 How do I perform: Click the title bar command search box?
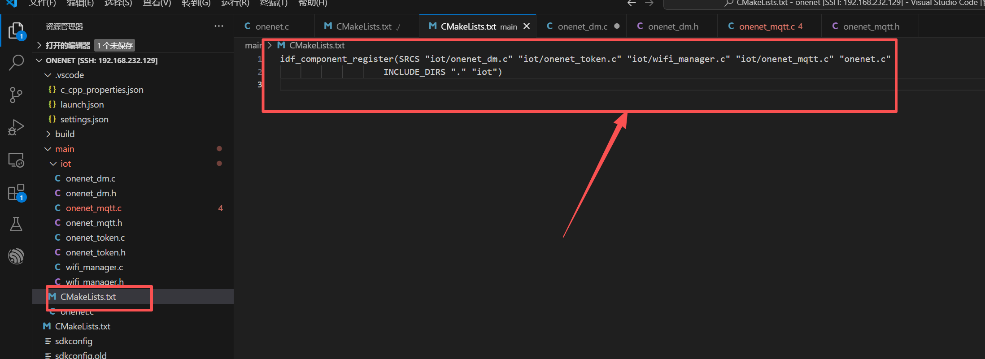click(x=824, y=4)
